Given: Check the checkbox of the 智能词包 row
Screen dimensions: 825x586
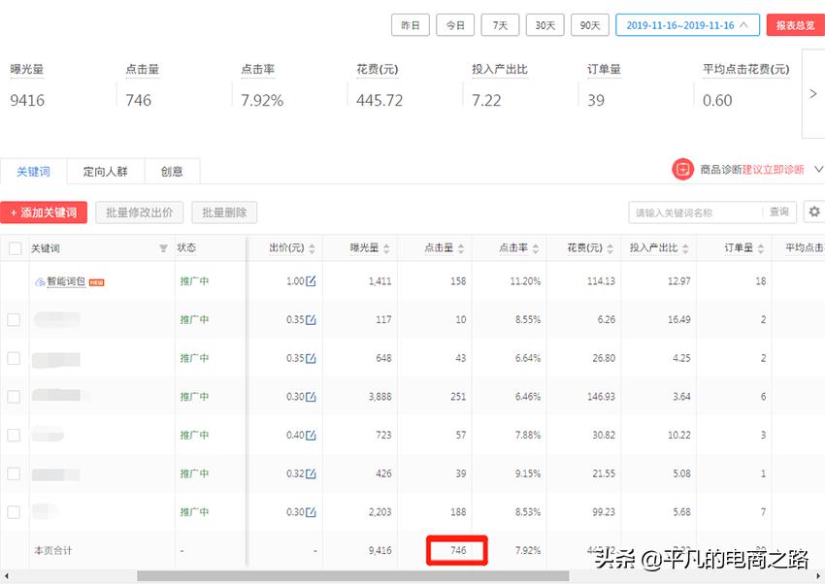Looking at the screenshot, I should coord(14,280).
